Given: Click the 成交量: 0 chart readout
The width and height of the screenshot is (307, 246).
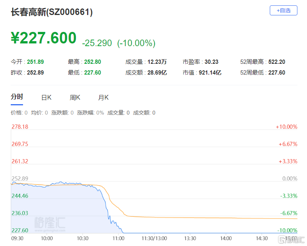Looking at the screenshot, I should (x=118, y=113).
